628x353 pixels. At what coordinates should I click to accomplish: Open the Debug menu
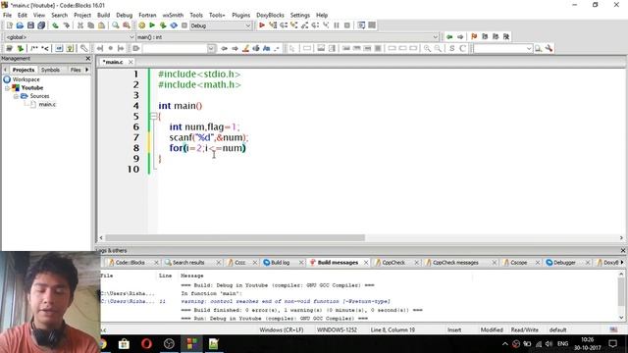click(125, 15)
